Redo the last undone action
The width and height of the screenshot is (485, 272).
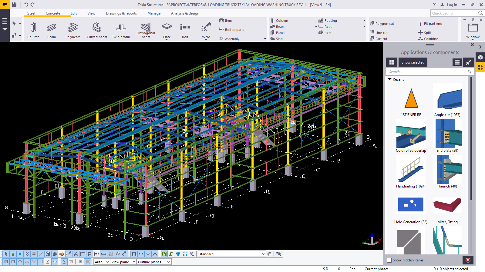(32, 5)
